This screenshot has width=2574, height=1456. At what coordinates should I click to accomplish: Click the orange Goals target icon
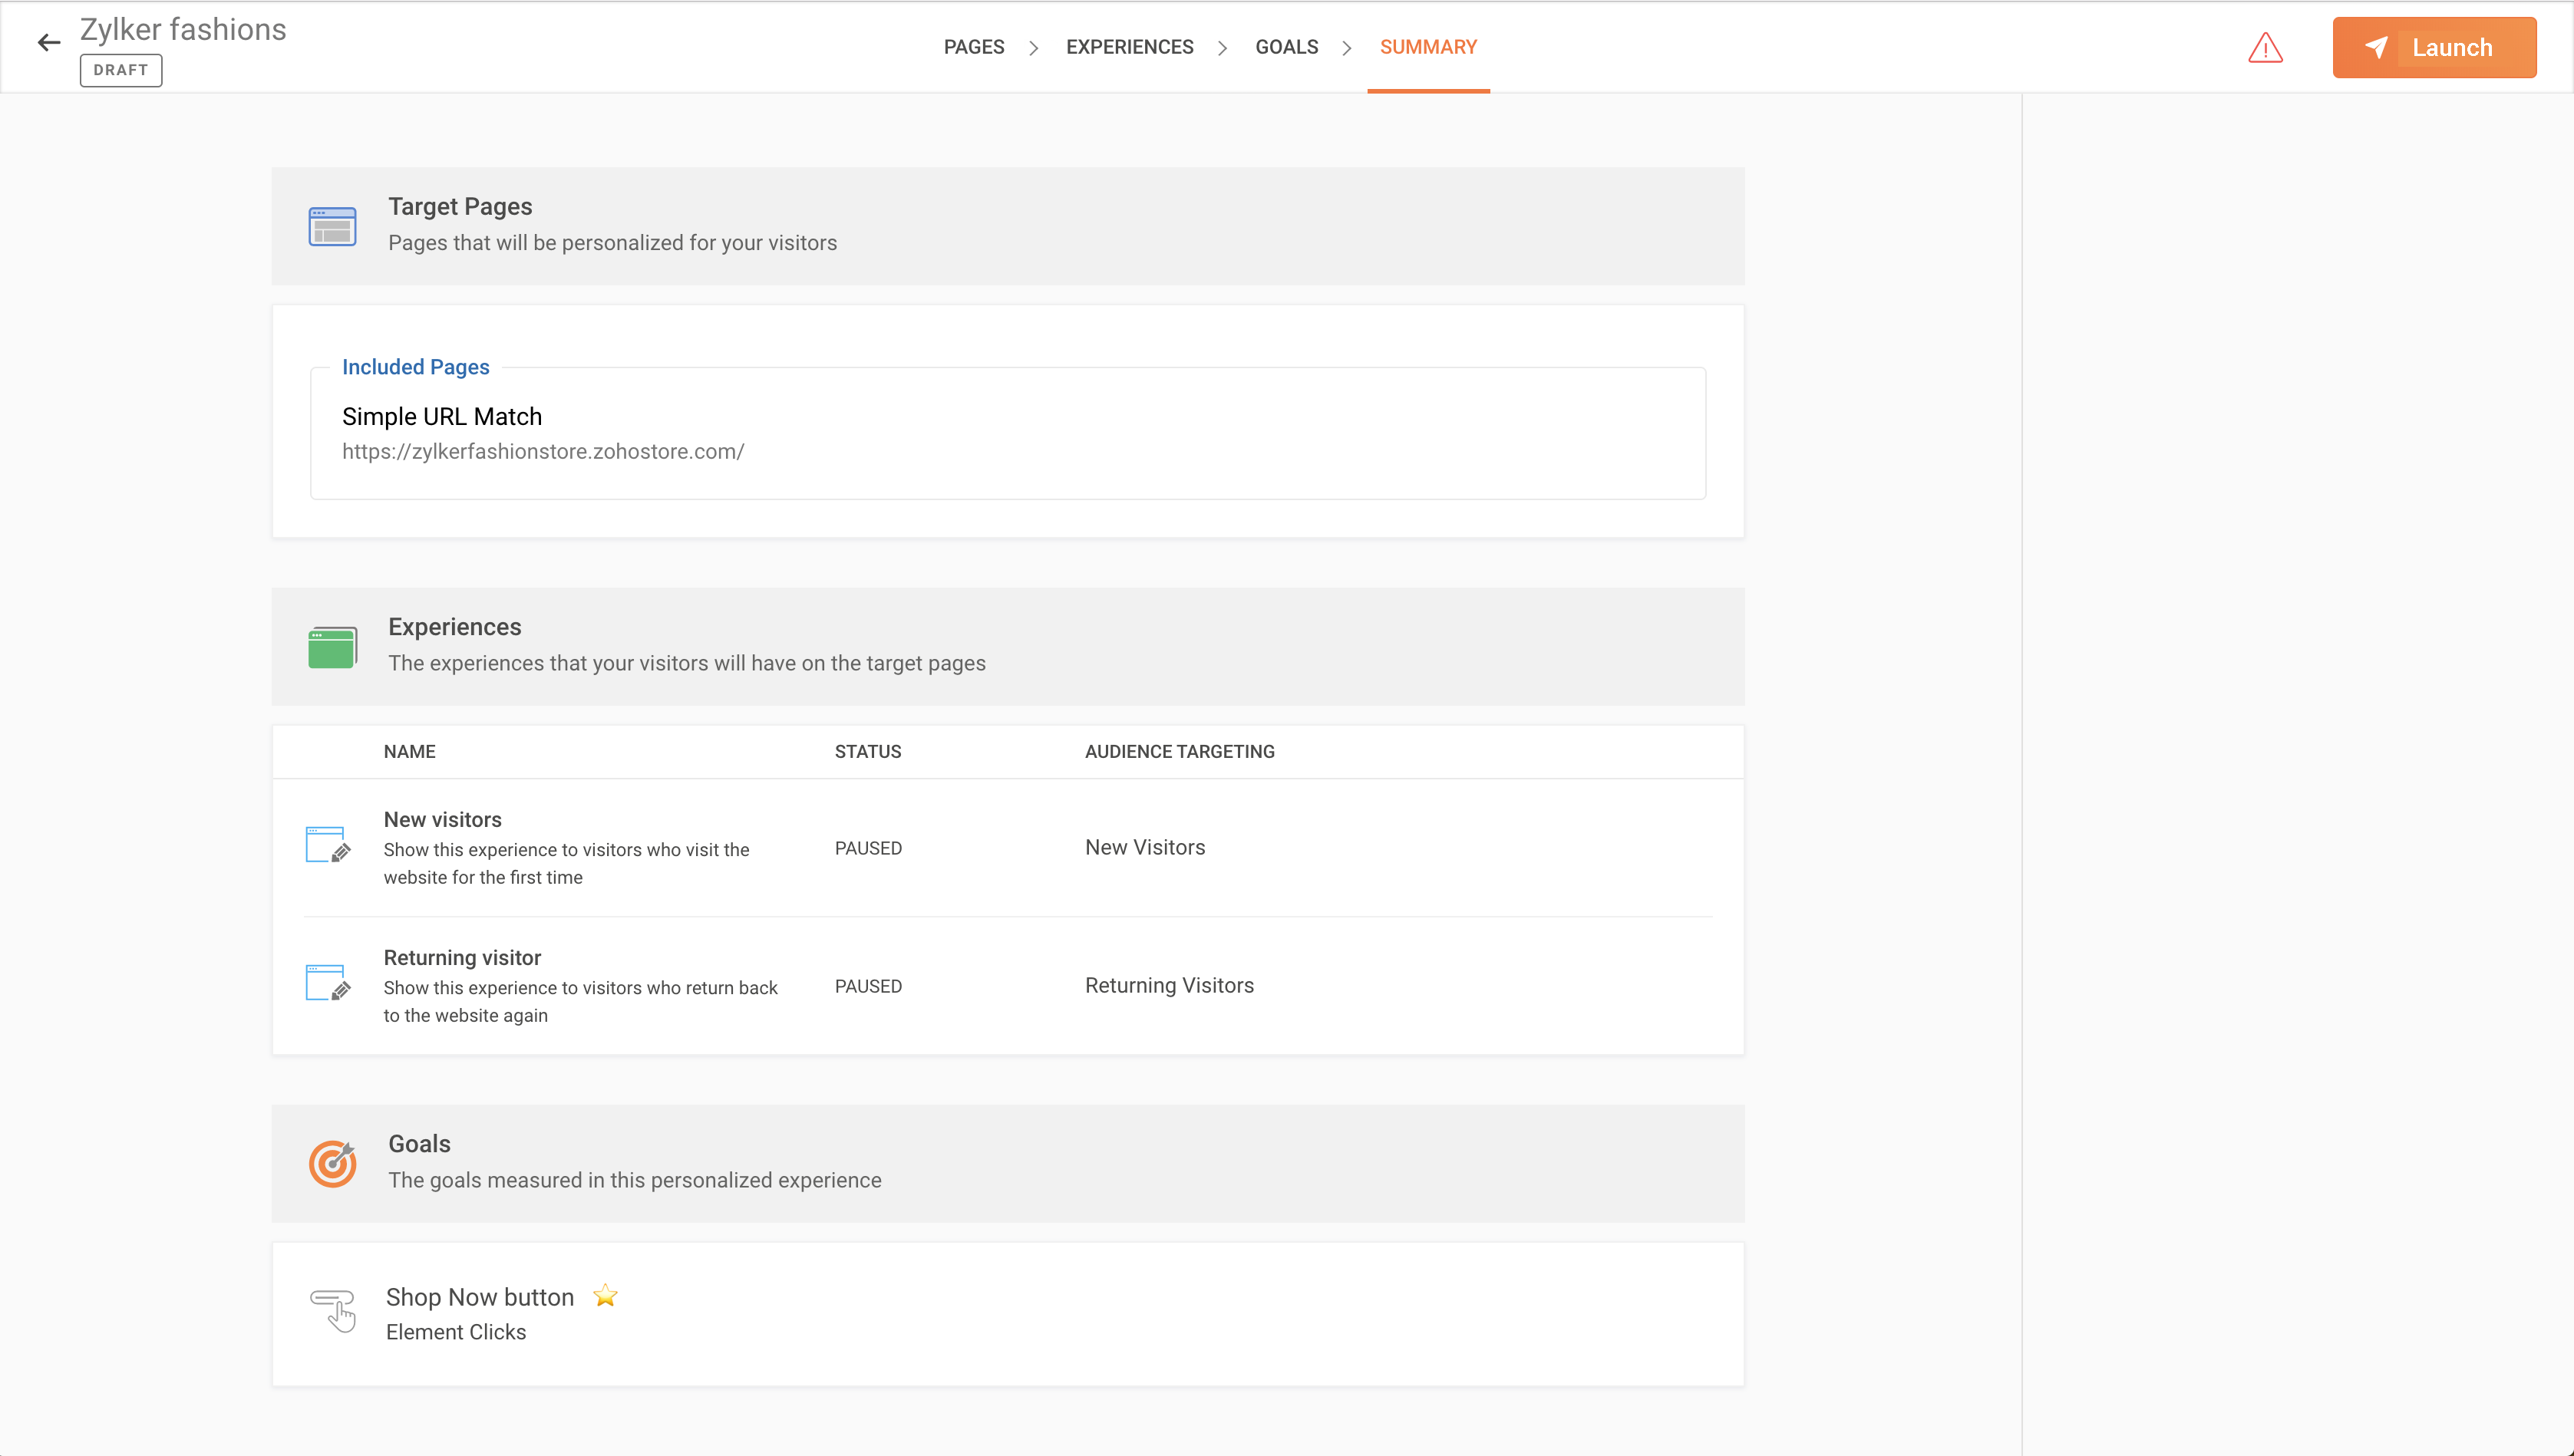332,1163
